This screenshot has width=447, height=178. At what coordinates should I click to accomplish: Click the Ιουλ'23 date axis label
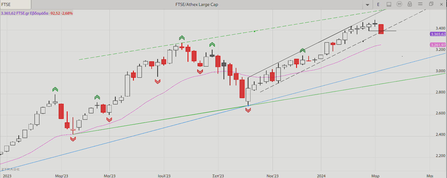164,176
